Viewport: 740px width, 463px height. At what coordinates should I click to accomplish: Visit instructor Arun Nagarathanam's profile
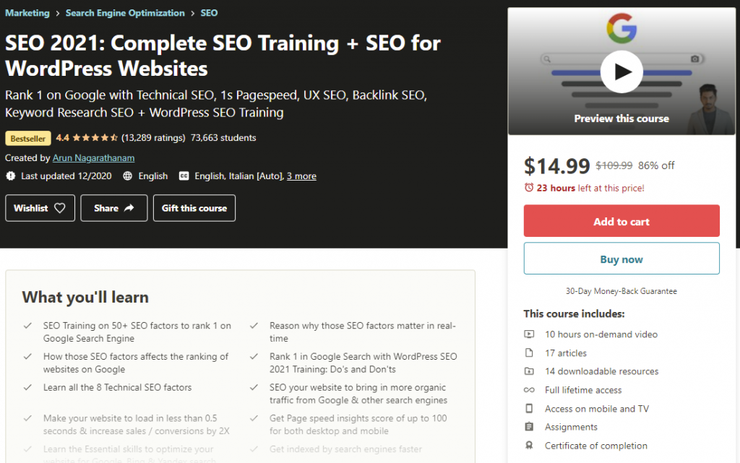[93, 157]
